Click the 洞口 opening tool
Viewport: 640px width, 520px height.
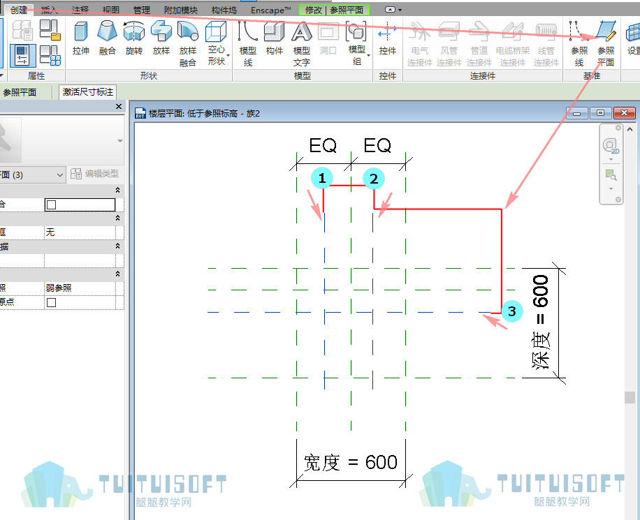[x=328, y=38]
